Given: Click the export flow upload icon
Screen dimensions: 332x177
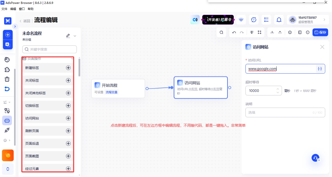Looking at the screenshot, I should (x=280, y=32).
